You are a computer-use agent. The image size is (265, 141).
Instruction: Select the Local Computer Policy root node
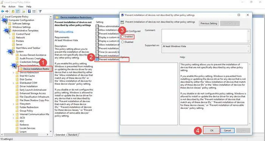point(17,17)
